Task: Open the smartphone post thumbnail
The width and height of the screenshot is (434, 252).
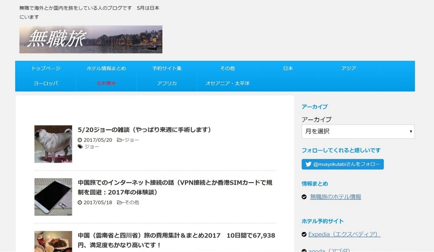Action: [53, 197]
